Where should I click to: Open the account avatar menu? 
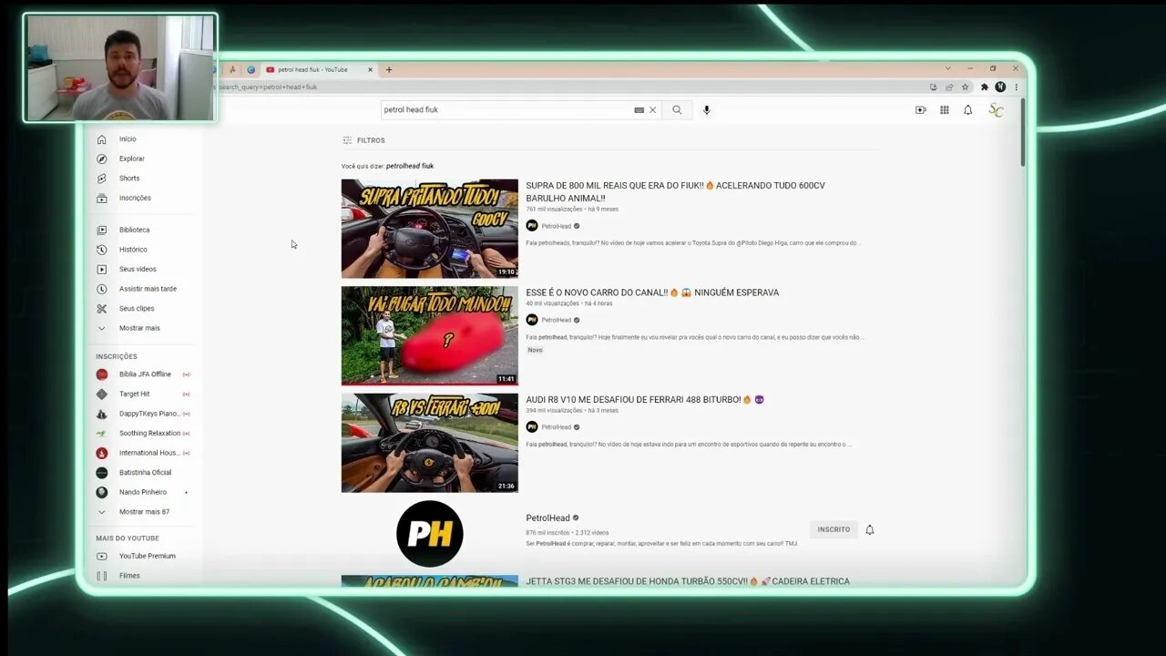coord(996,110)
